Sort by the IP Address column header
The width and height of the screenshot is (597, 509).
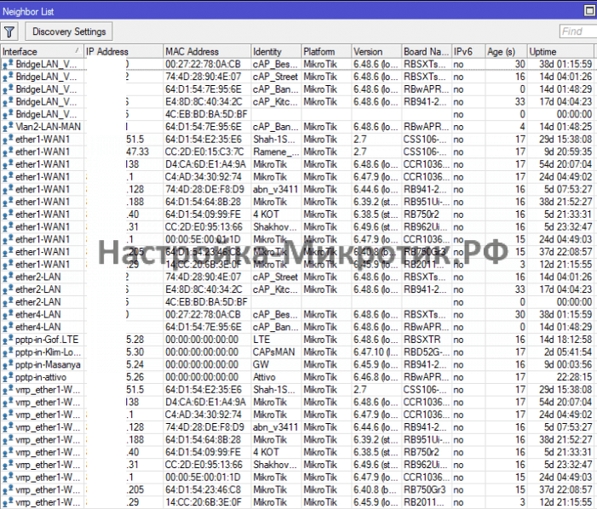pos(123,51)
